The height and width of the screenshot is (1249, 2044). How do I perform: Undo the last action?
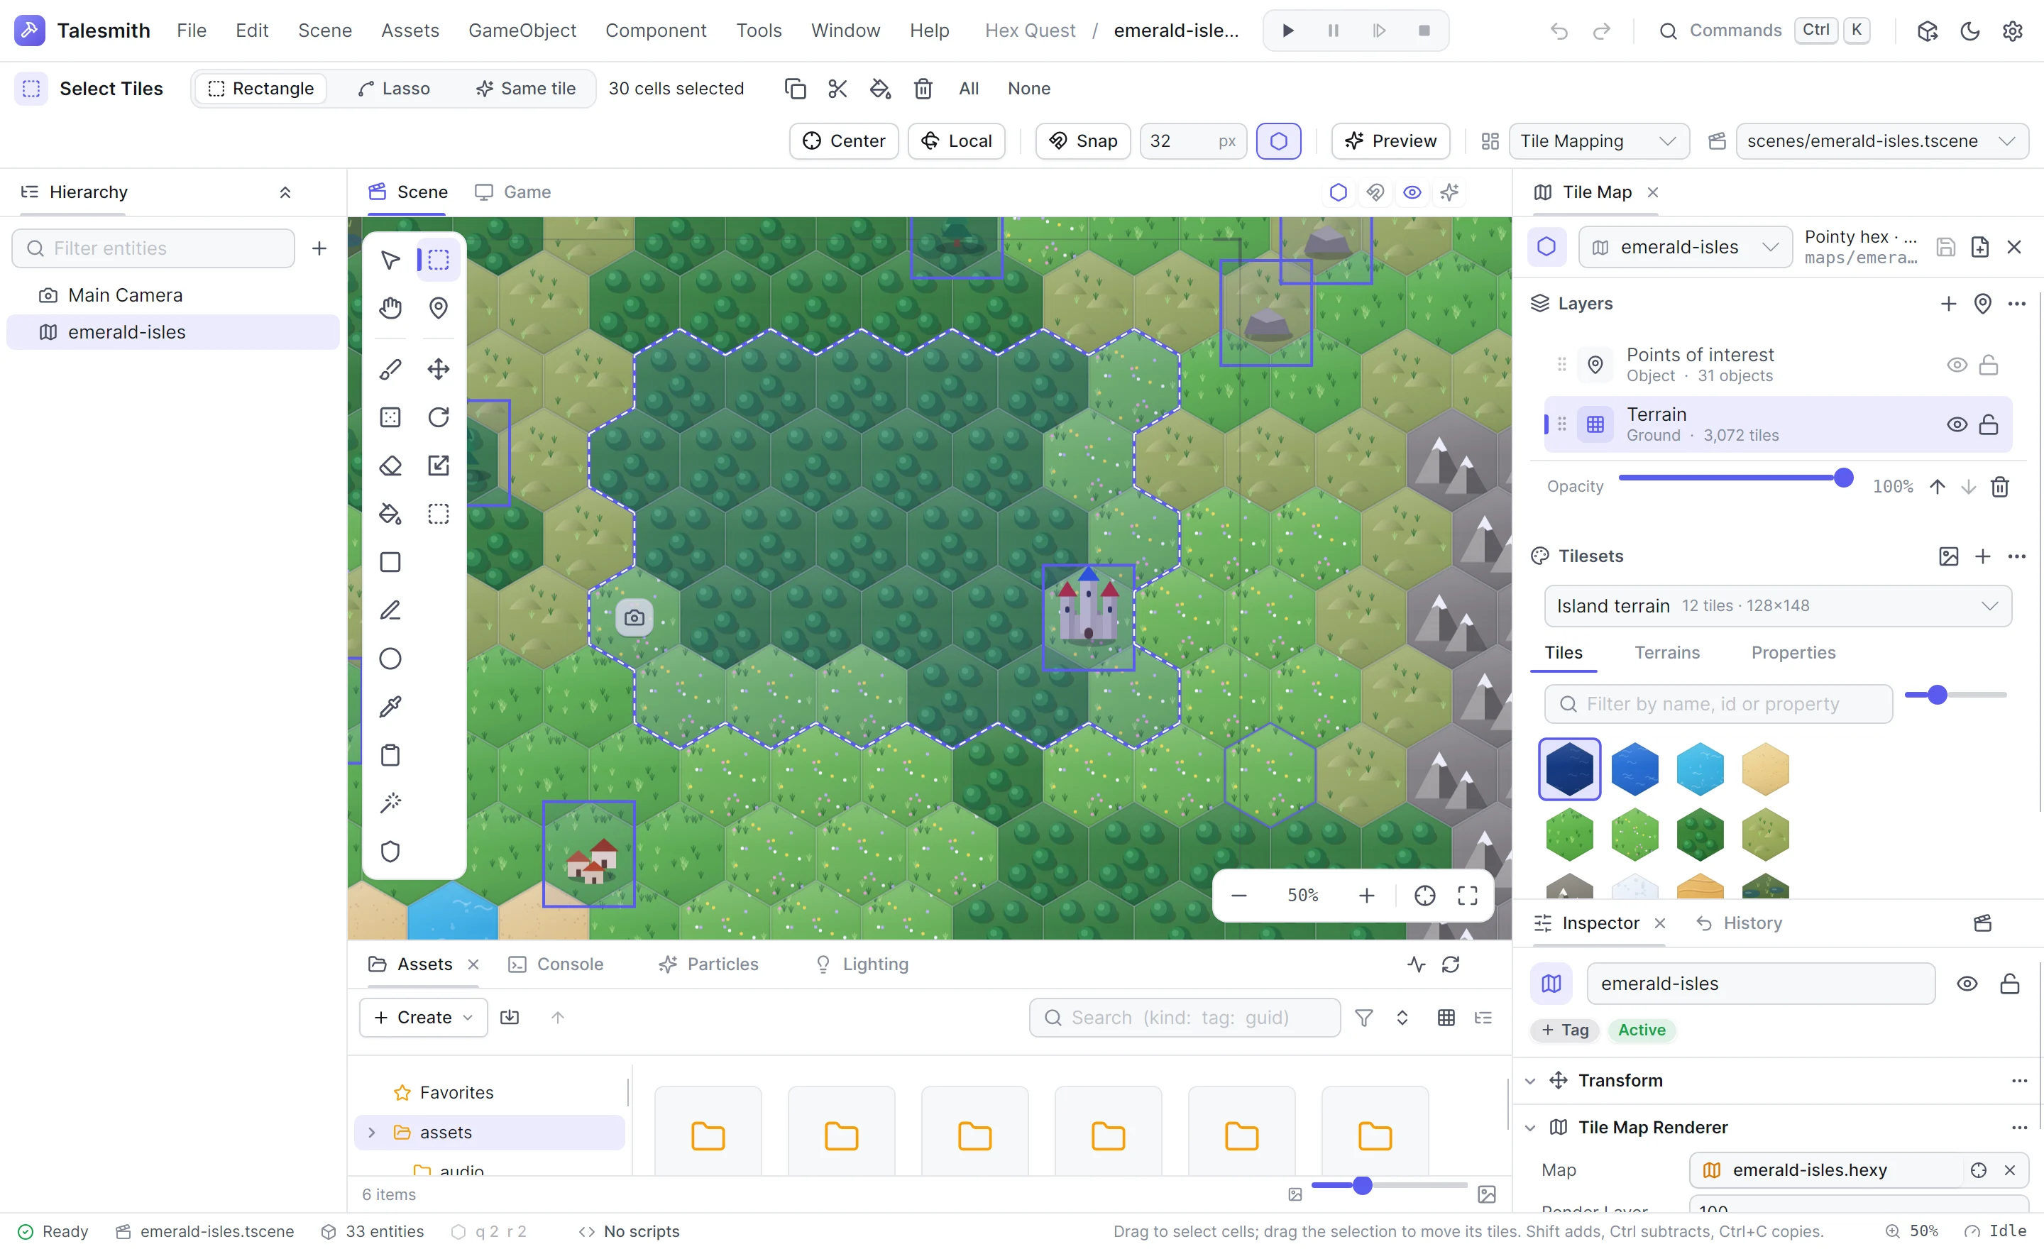pos(1559,31)
